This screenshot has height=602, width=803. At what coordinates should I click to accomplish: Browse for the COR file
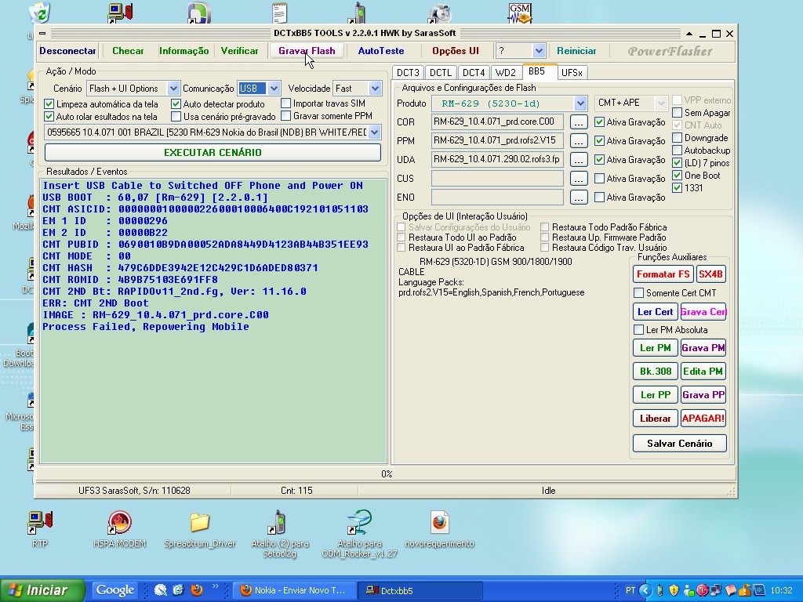coord(579,122)
